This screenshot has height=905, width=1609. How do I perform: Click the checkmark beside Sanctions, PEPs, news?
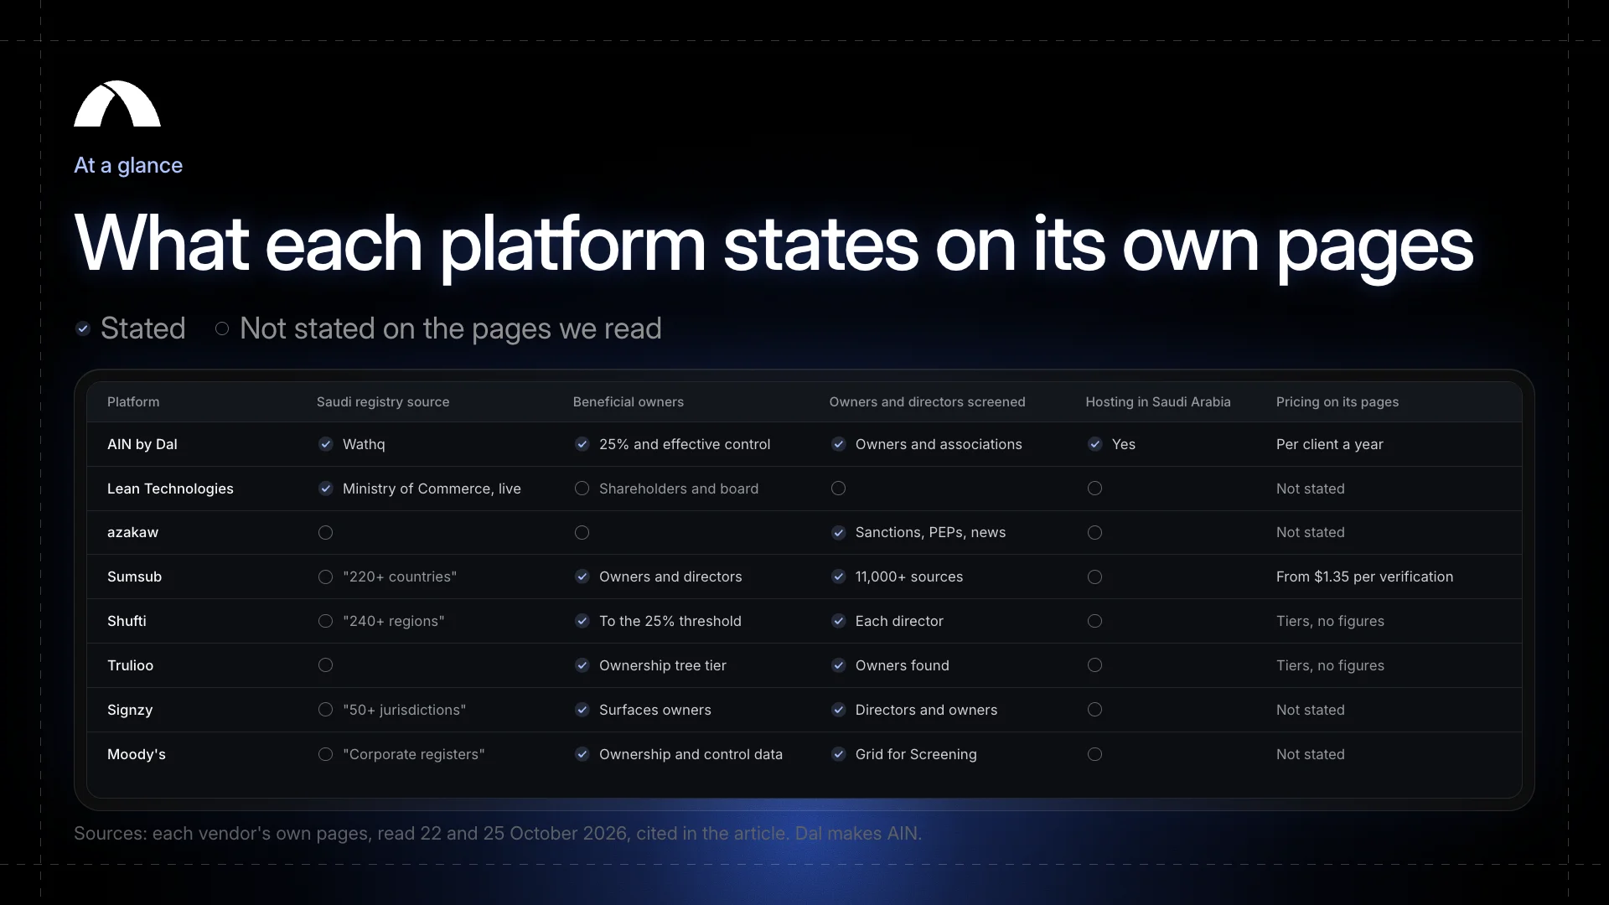tap(839, 533)
